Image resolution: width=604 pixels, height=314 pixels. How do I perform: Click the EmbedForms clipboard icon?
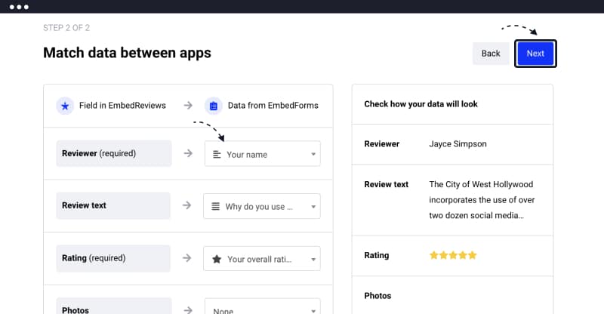point(214,106)
